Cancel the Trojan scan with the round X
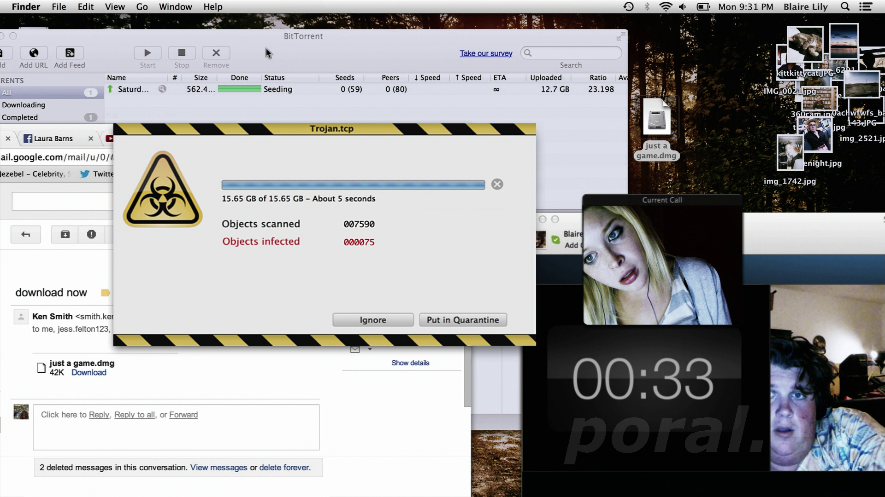885x497 pixels. 497,185
